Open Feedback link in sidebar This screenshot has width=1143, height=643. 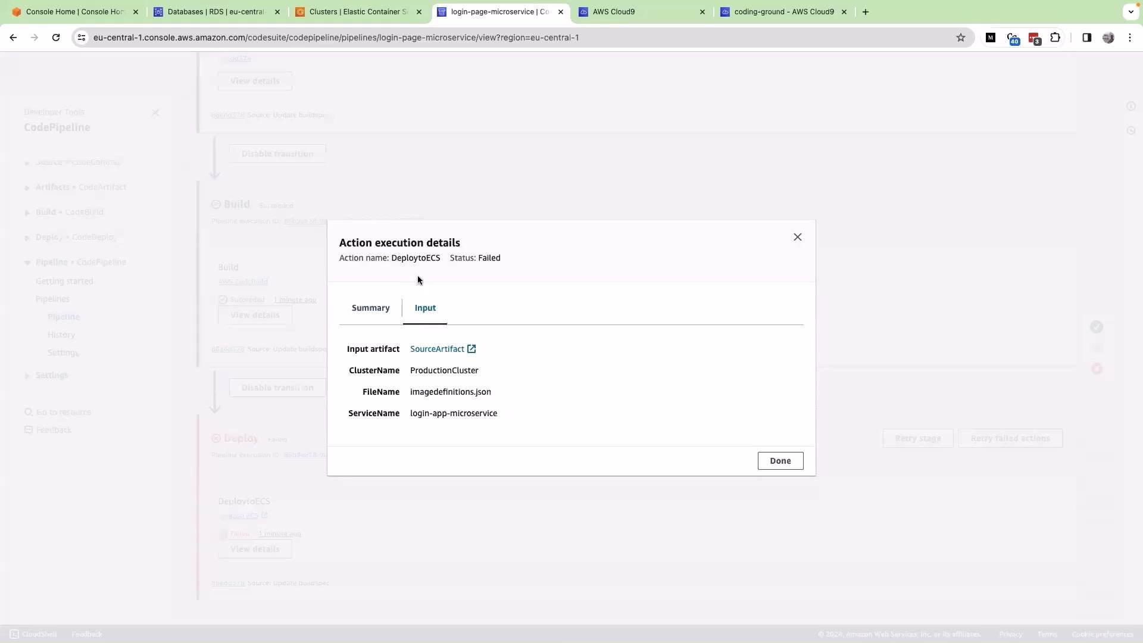pos(48,430)
